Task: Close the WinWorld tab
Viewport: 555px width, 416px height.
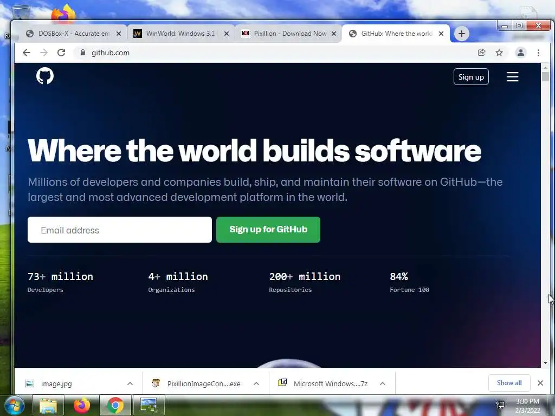Action: [227, 34]
